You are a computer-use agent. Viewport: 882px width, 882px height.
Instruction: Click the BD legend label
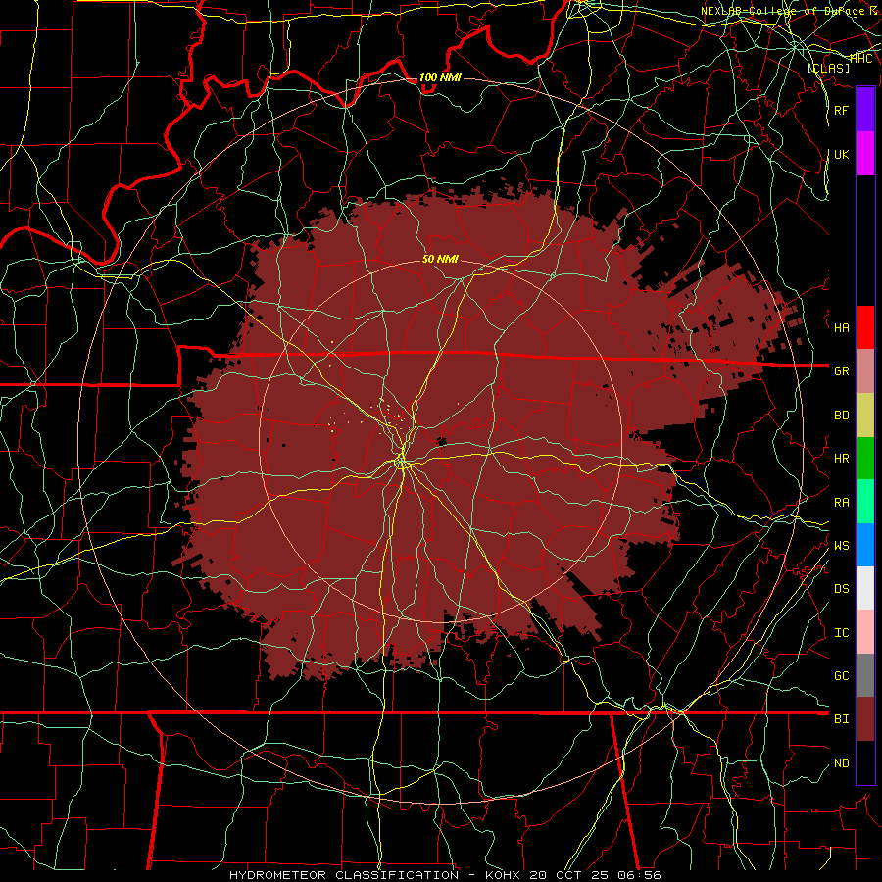[x=841, y=416]
